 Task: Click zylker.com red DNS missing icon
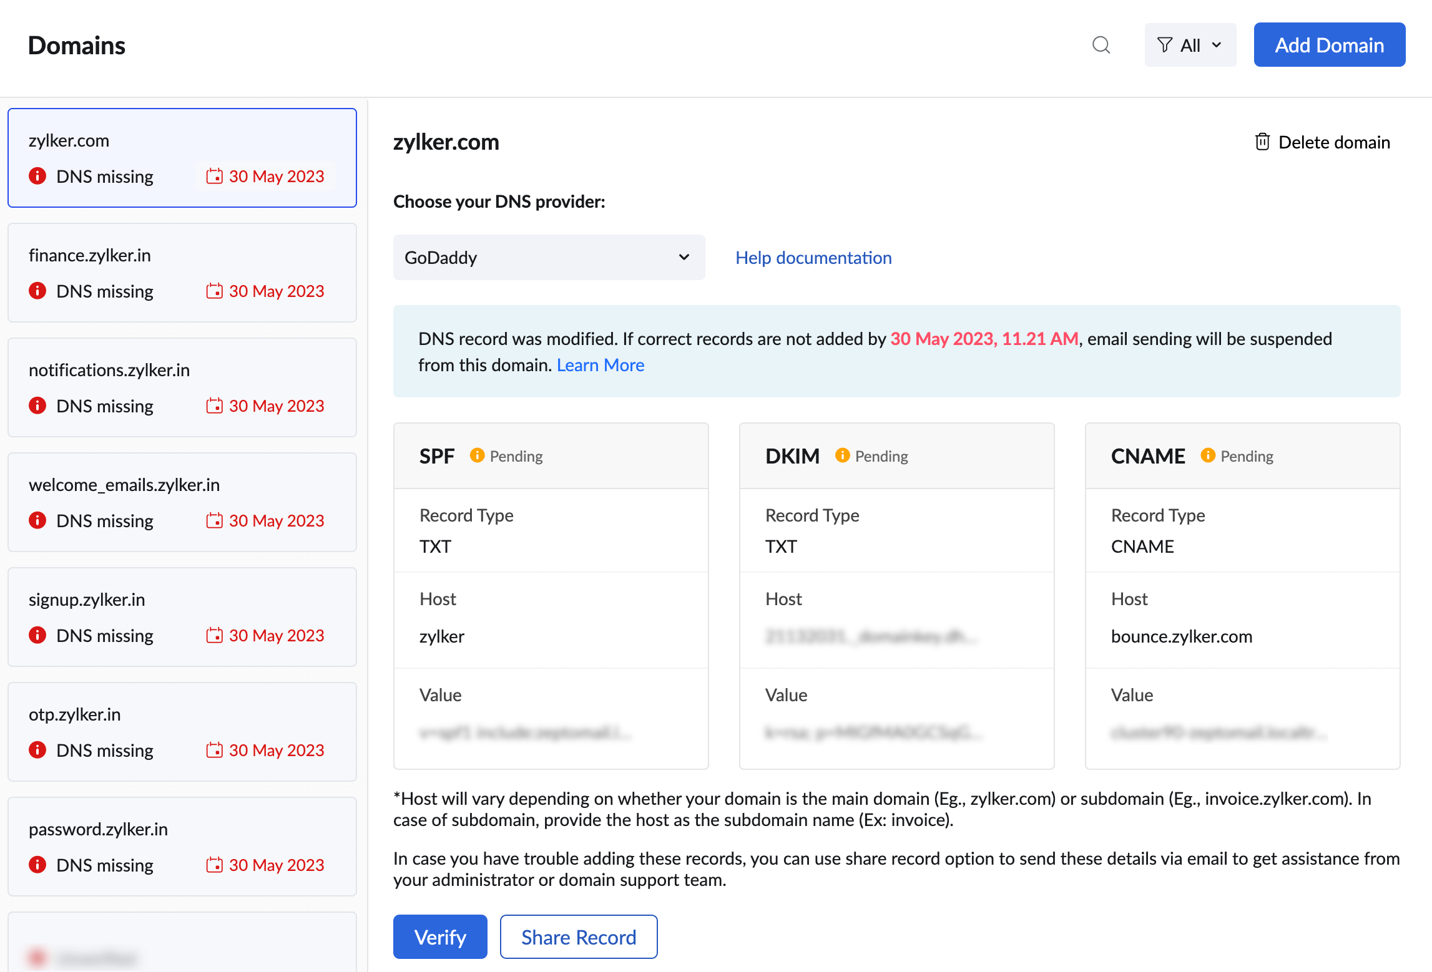[37, 176]
